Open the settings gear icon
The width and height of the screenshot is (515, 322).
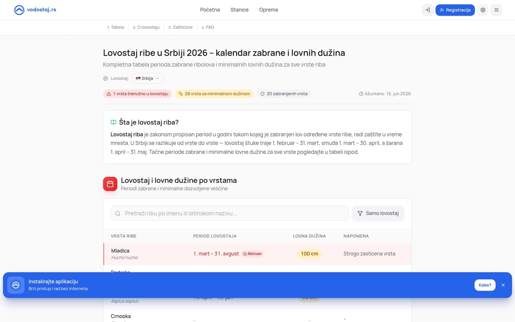coord(483,10)
